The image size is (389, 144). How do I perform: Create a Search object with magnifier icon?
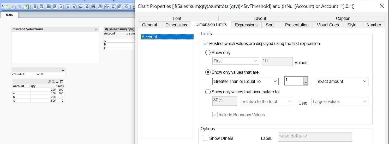(x=113, y=7)
